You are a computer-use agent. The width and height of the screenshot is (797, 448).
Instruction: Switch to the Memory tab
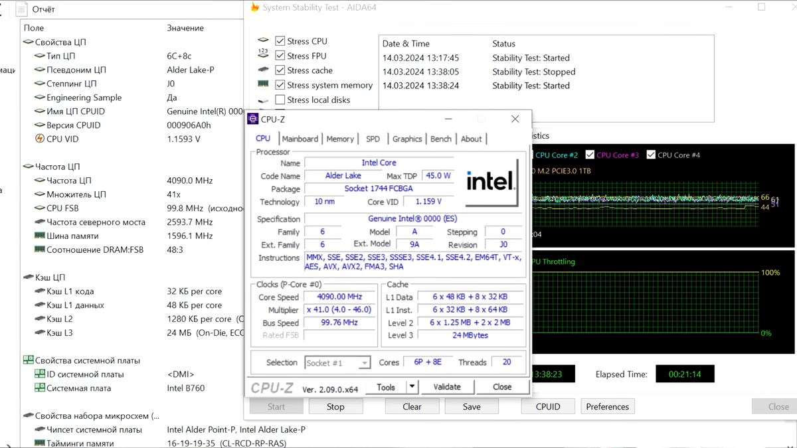340,139
